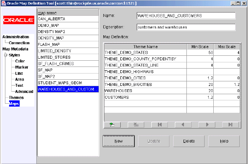Click Min Scale 50 for THEME_DEMO_STATES
The image size is (248, 164).
[200, 52]
